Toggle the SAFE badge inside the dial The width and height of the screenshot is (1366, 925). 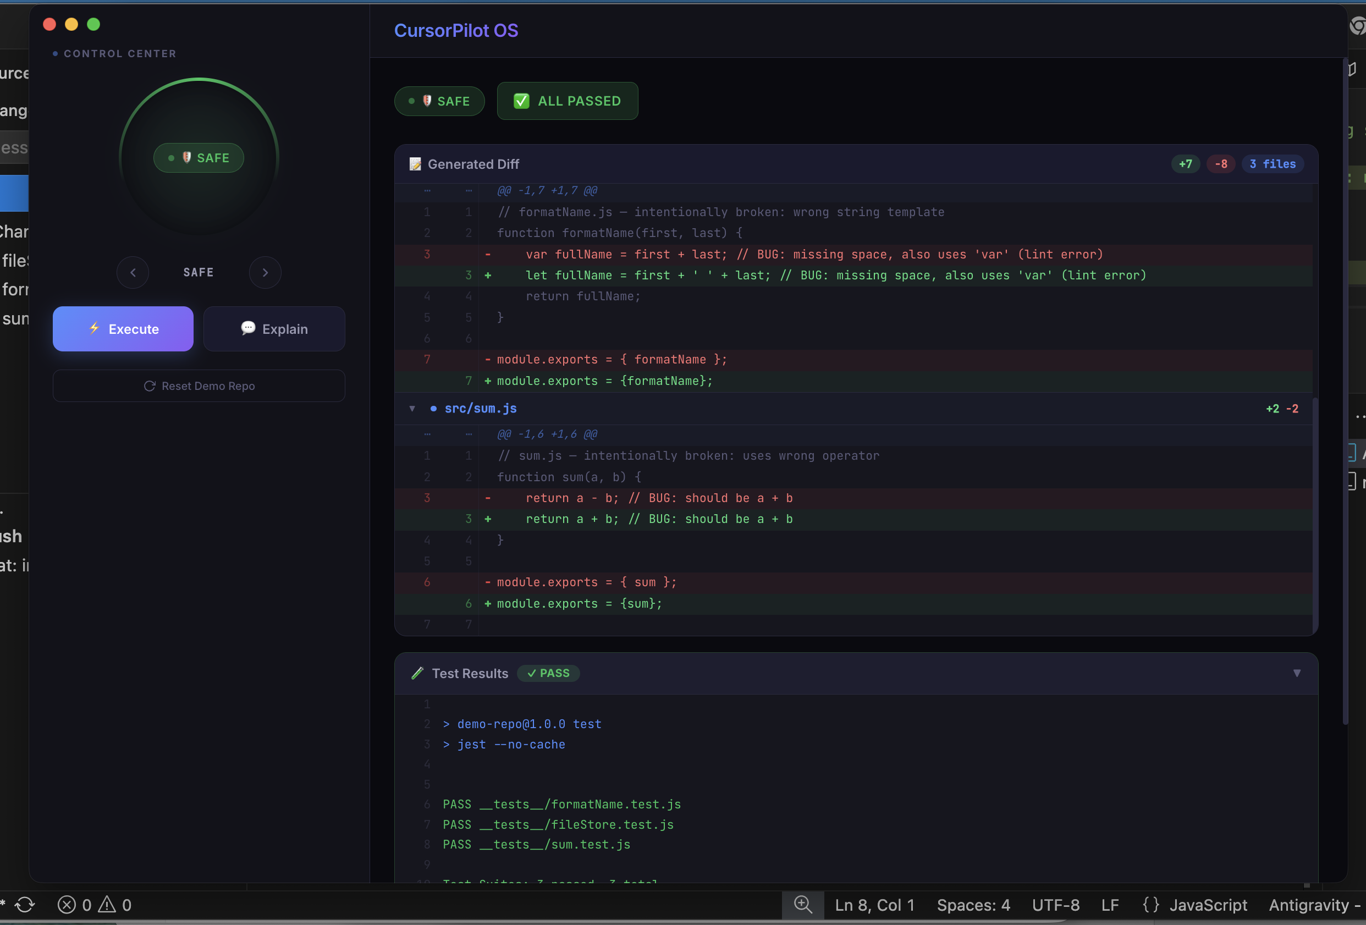coord(199,157)
